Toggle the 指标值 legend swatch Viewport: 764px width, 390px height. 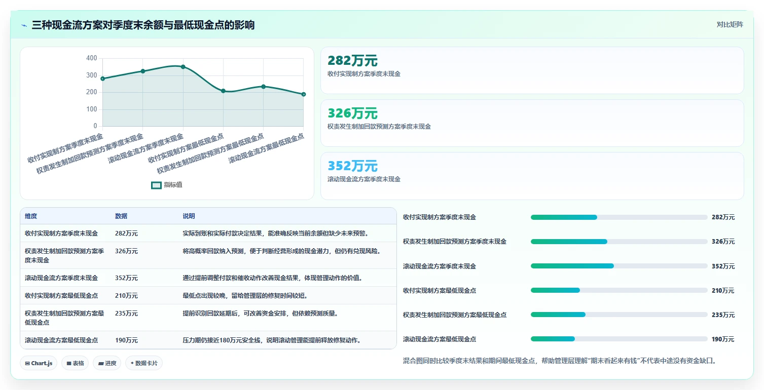coord(156,185)
